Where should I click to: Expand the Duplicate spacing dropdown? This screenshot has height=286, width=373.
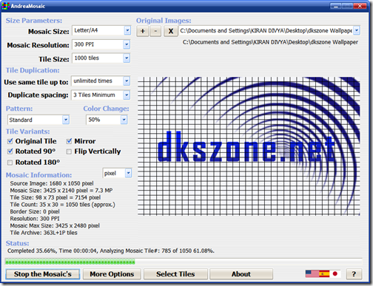(127, 95)
